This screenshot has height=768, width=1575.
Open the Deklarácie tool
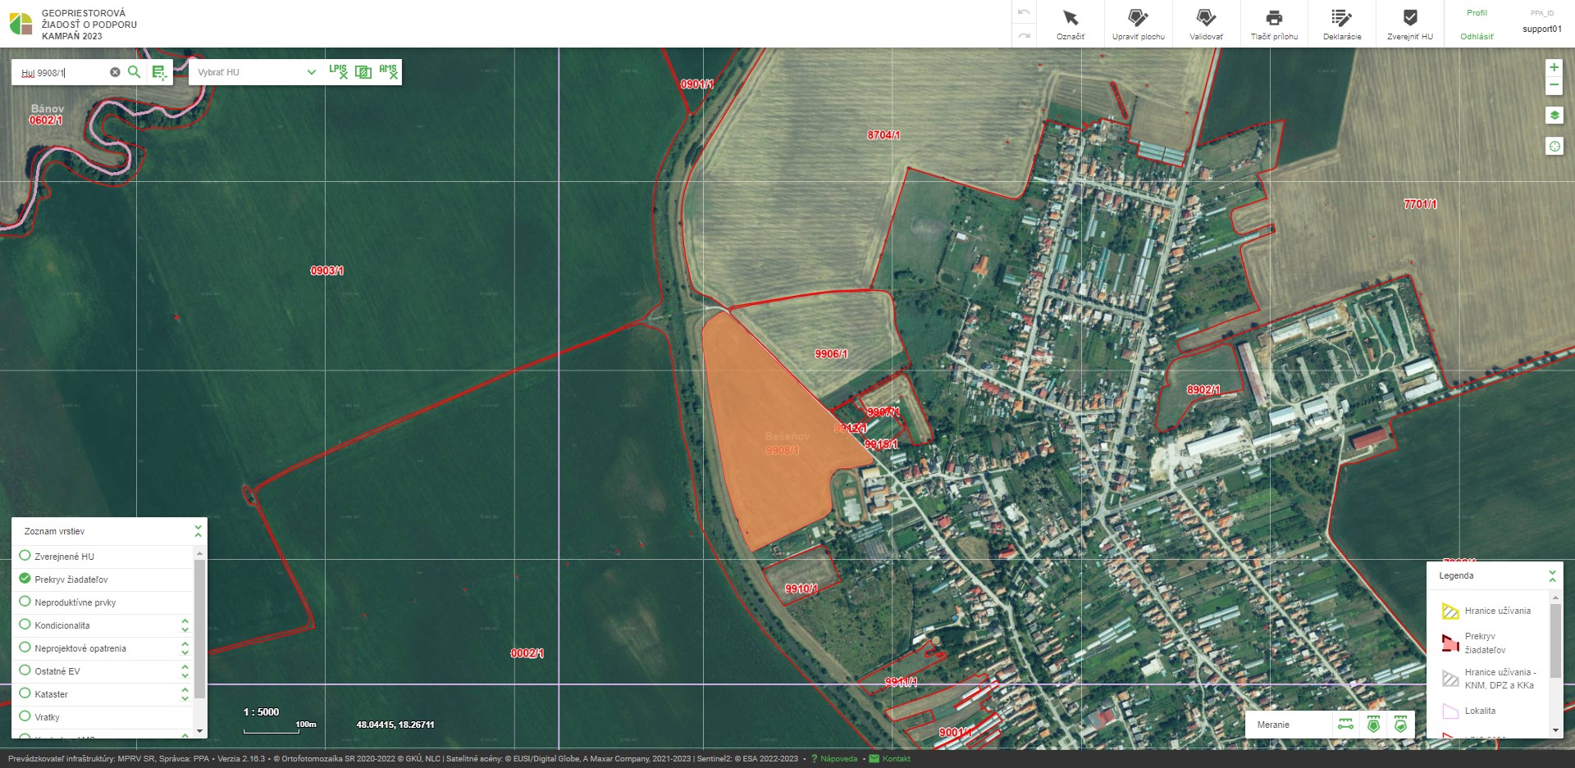click(x=1342, y=24)
